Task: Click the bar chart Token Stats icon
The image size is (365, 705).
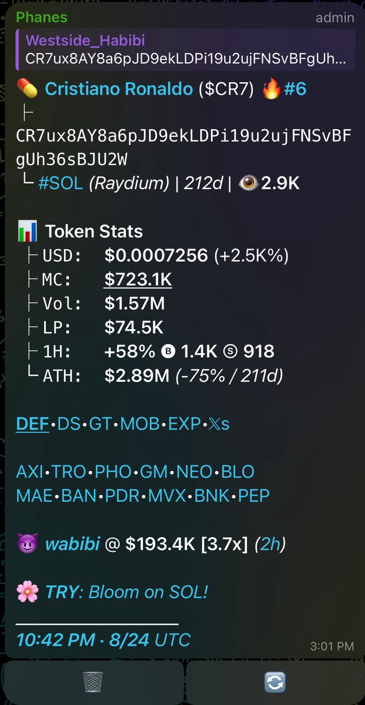Action: (x=28, y=231)
